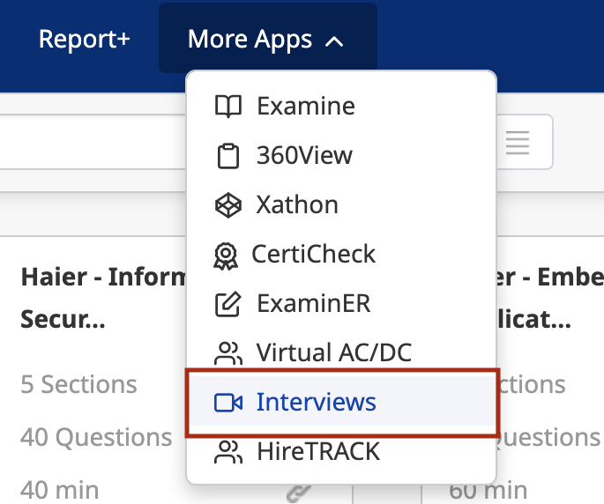Click the HireTRACK users icon
604x504 pixels.
tap(228, 452)
